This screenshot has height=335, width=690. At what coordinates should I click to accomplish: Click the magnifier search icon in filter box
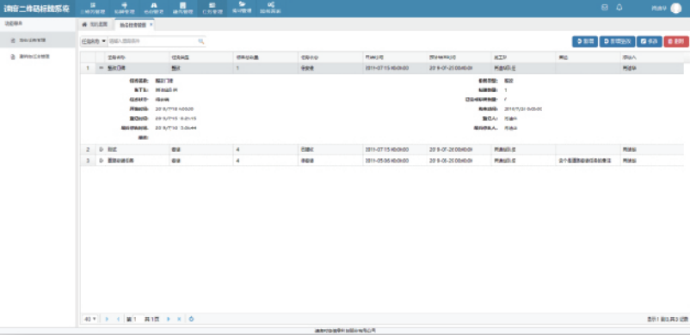(201, 41)
